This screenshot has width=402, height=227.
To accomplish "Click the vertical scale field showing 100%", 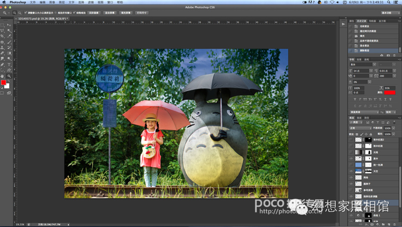I will point(359,88).
